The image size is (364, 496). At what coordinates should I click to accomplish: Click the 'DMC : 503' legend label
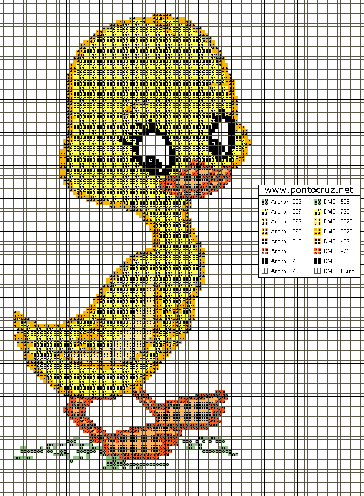[337, 202]
